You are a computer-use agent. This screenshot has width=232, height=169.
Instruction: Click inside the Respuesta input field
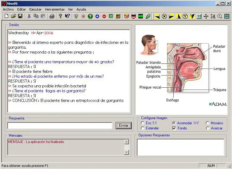[x=60, y=125]
